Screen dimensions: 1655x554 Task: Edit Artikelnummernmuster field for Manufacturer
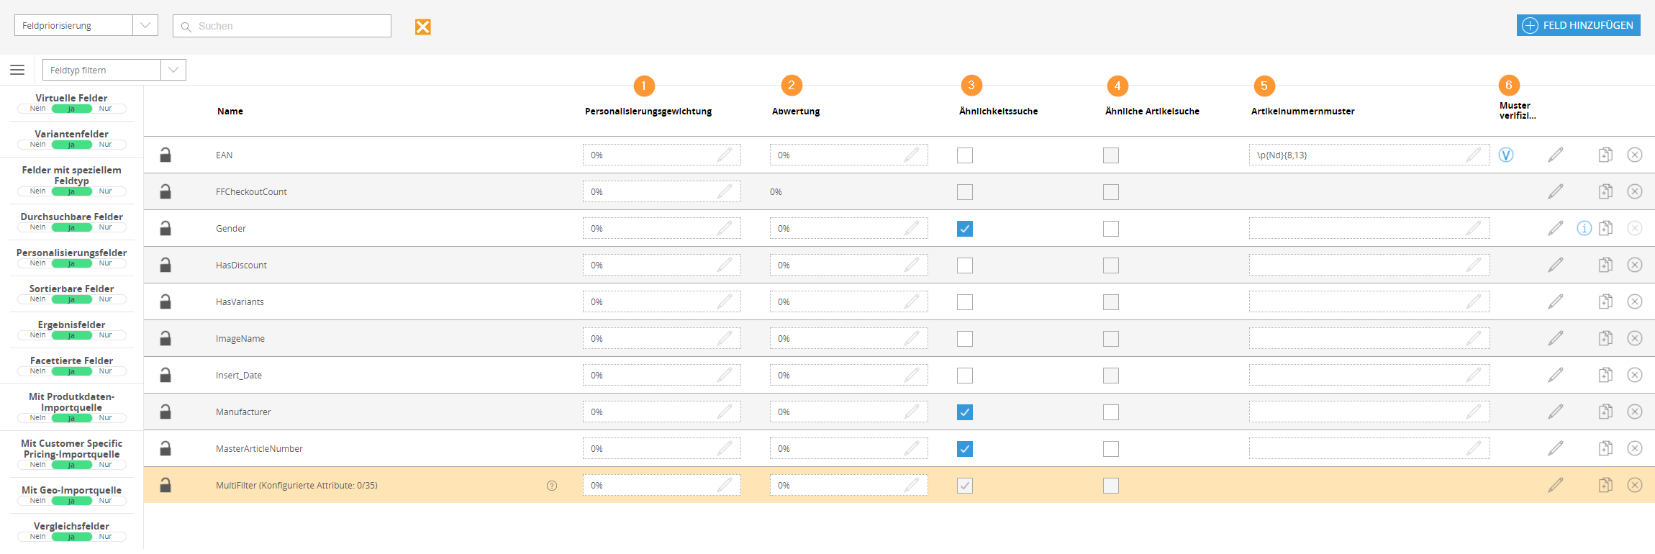pyautogui.click(x=1369, y=412)
